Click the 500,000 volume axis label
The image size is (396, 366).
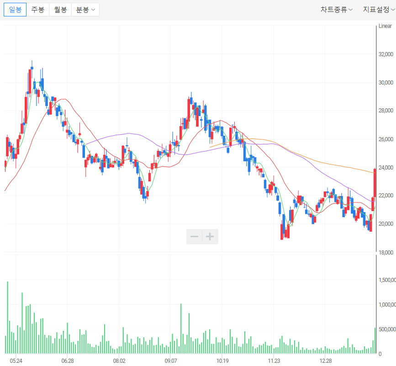[387, 329]
